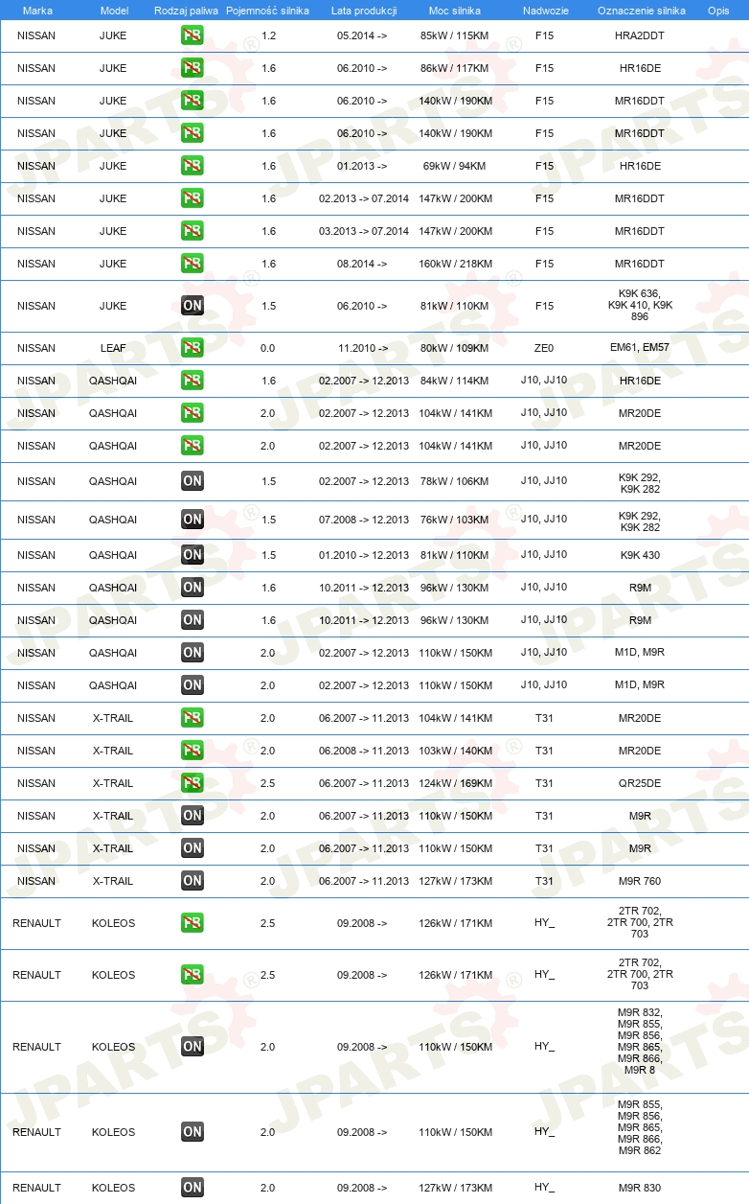
Task: Click the Moc silnika column header
Action: (455, 11)
